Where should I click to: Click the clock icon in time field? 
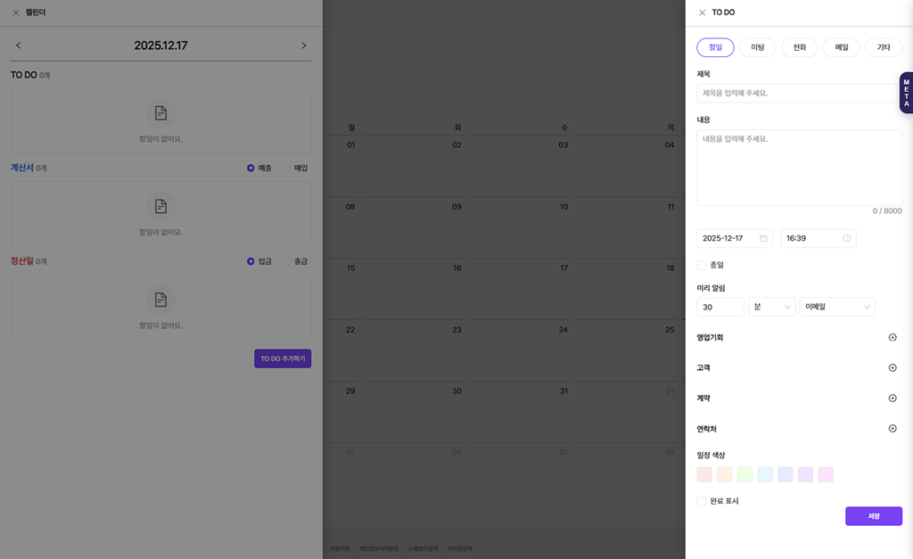(846, 238)
